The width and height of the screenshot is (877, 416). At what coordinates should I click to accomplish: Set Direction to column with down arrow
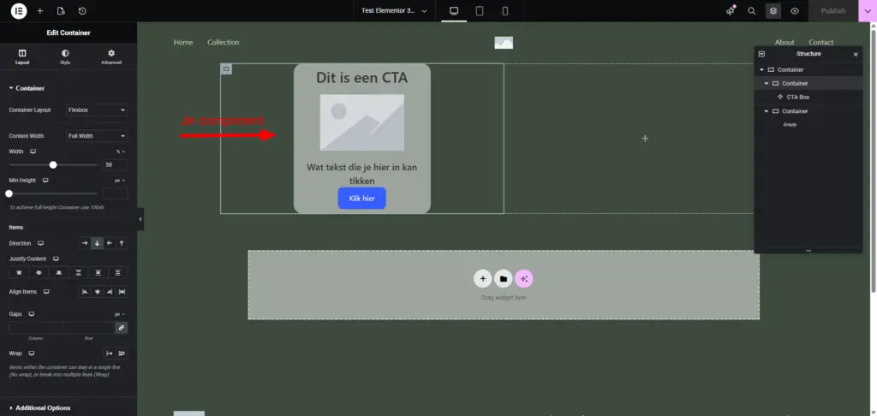coord(98,243)
